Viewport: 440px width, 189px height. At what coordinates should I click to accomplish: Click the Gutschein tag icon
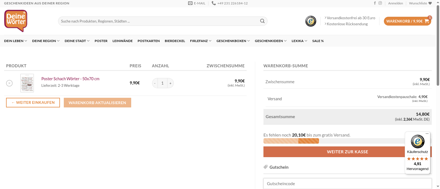click(265, 167)
